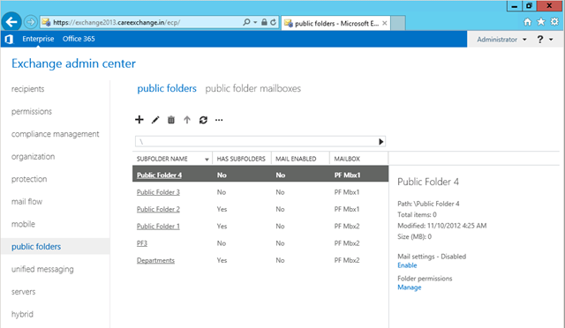The width and height of the screenshot is (565, 328).
Task: Open Favorites star icon
Action: (x=541, y=22)
